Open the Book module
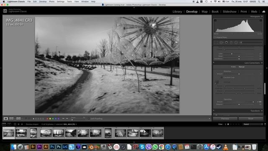 (215, 12)
